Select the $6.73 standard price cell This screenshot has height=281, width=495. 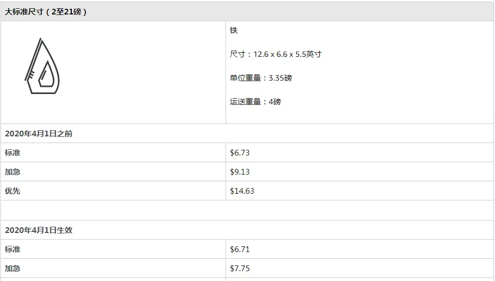click(x=240, y=153)
